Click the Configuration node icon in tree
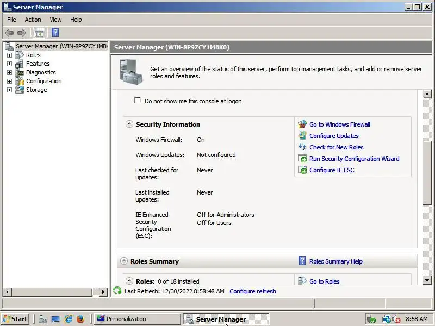The image size is (435, 326). [20, 81]
